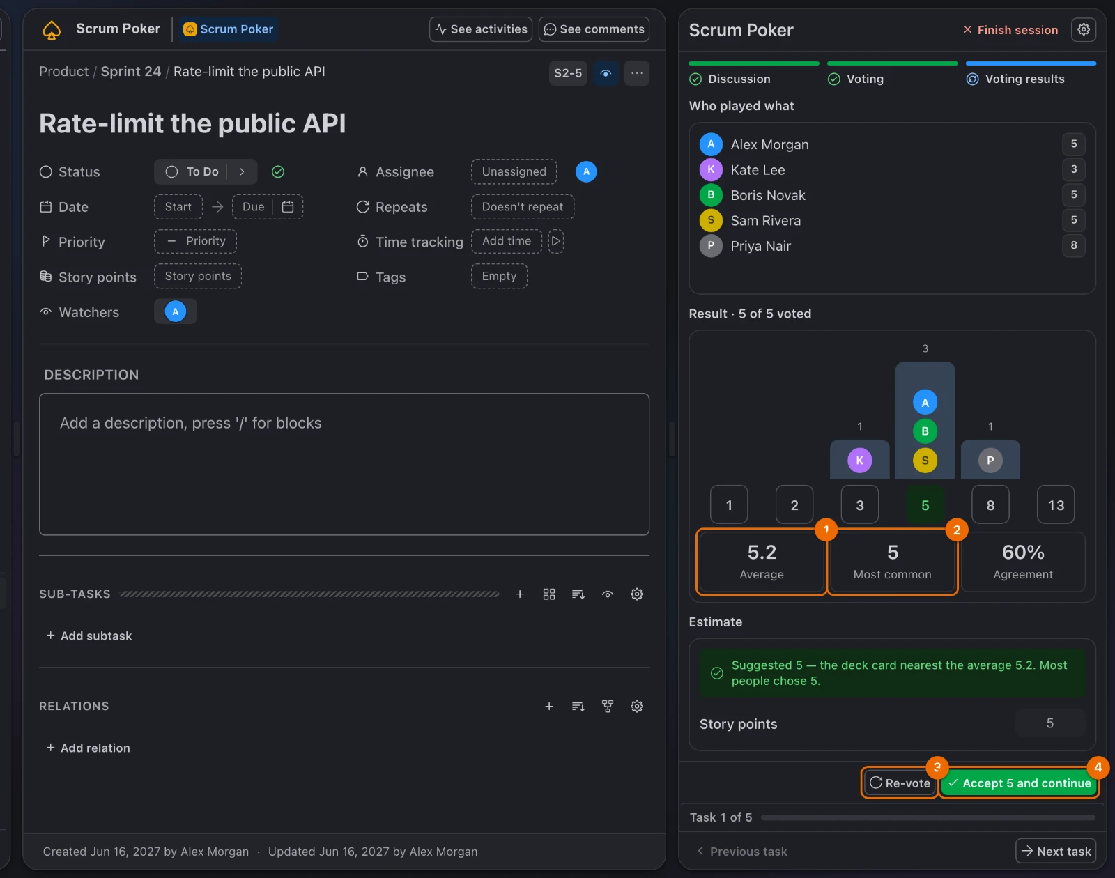Switch to the Voting results step

coord(1031,73)
